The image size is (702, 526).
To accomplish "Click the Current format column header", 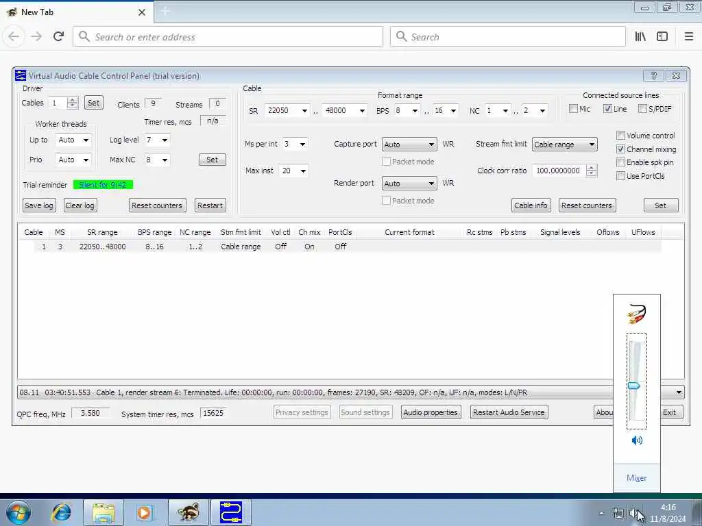I will click(409, 232).
